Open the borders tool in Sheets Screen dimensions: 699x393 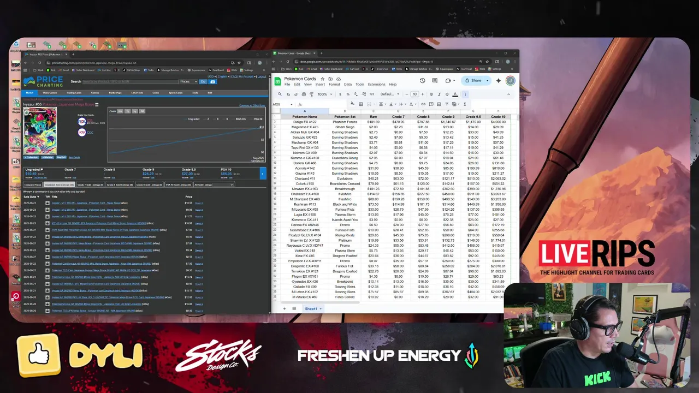click(x=361, y=104)
